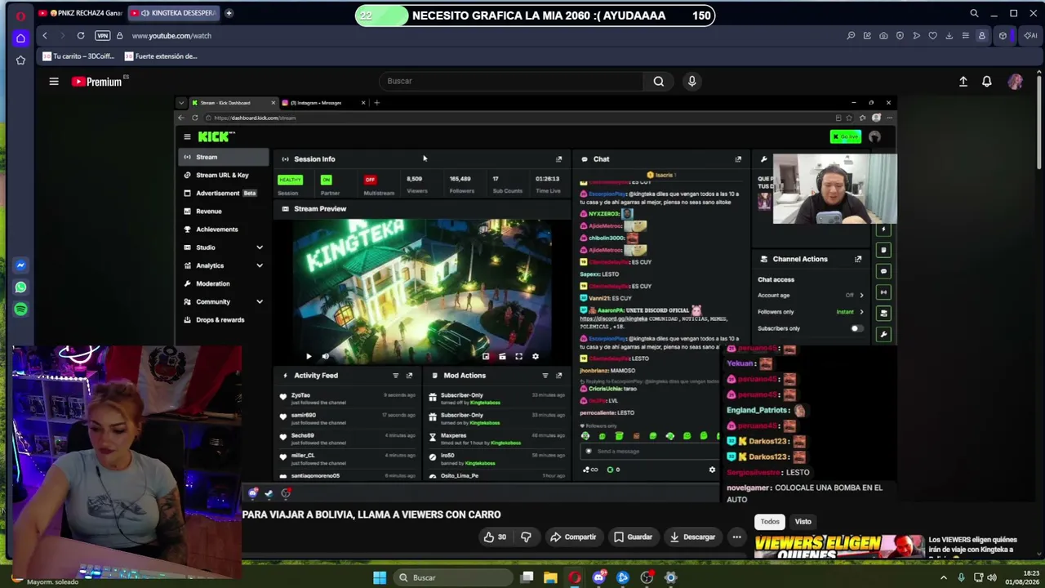Select the Todos filter chip
The image size is (1045, 588).
click(x=770, y=521)
